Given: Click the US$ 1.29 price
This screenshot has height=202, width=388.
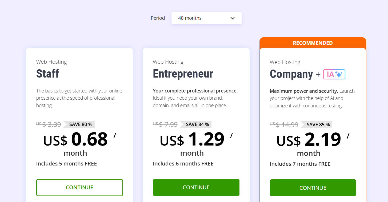Looking at the screenshot, I should 192,140.
